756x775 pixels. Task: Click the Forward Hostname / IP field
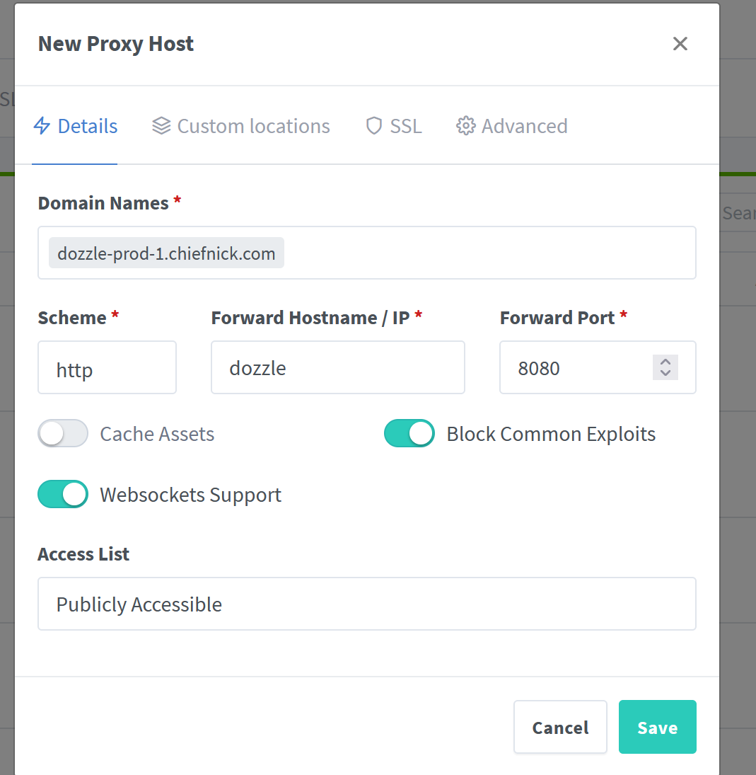click(337, 367)
